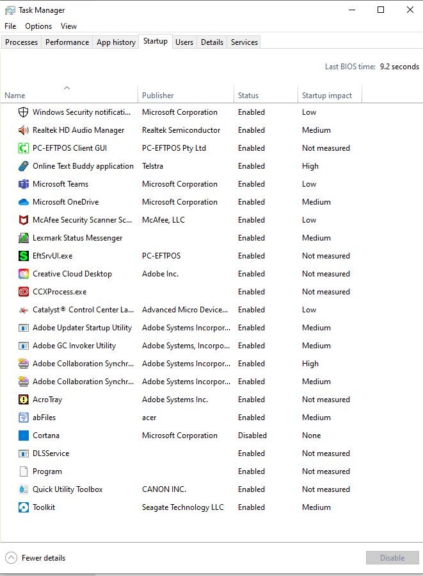Click the 9.2 seconds BIOS time value
The height and width of the screenshot is (576, 423).
(399, 67)
